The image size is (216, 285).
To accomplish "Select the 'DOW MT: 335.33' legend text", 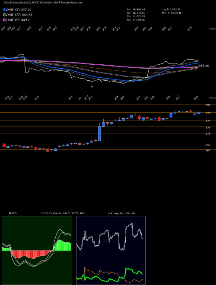I will click(19, 15).
